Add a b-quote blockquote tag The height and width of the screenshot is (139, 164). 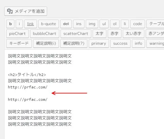pos(48,24)
